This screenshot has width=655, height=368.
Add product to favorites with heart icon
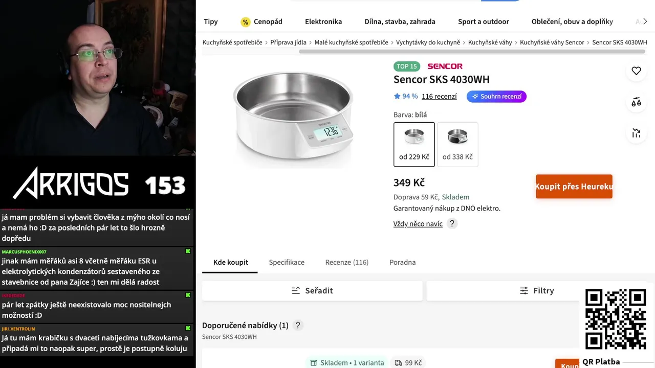pos(636,71)
